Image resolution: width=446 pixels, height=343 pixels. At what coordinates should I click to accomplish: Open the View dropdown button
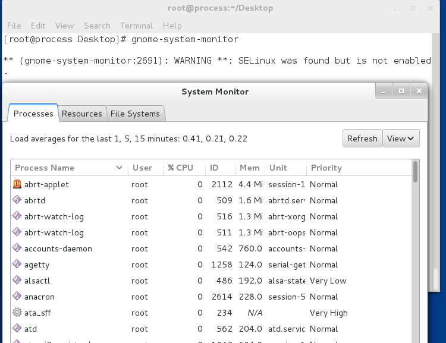click(401, 139)
